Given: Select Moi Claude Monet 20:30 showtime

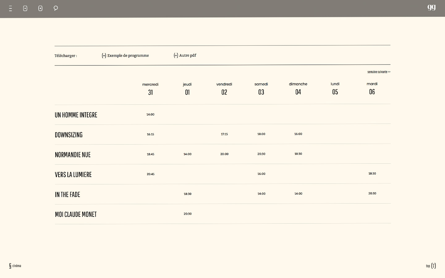Looking at the screenshot, I should click(188, 214).
